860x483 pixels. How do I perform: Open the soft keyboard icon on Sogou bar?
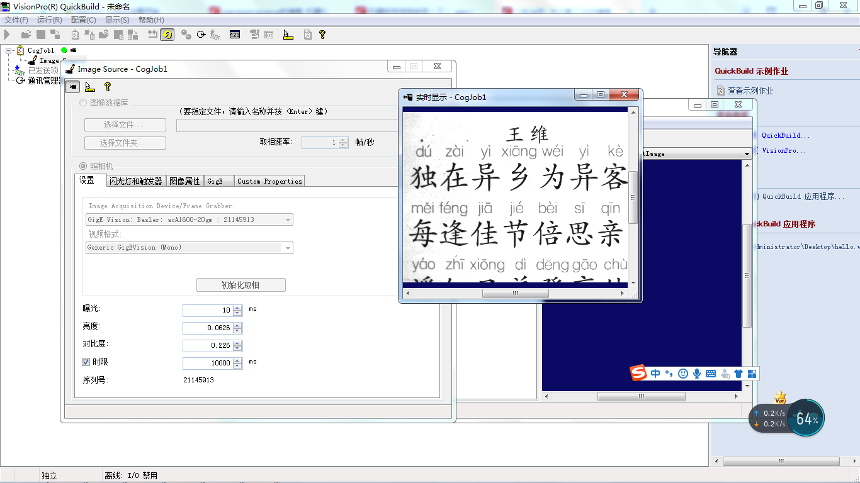[711, 374]
